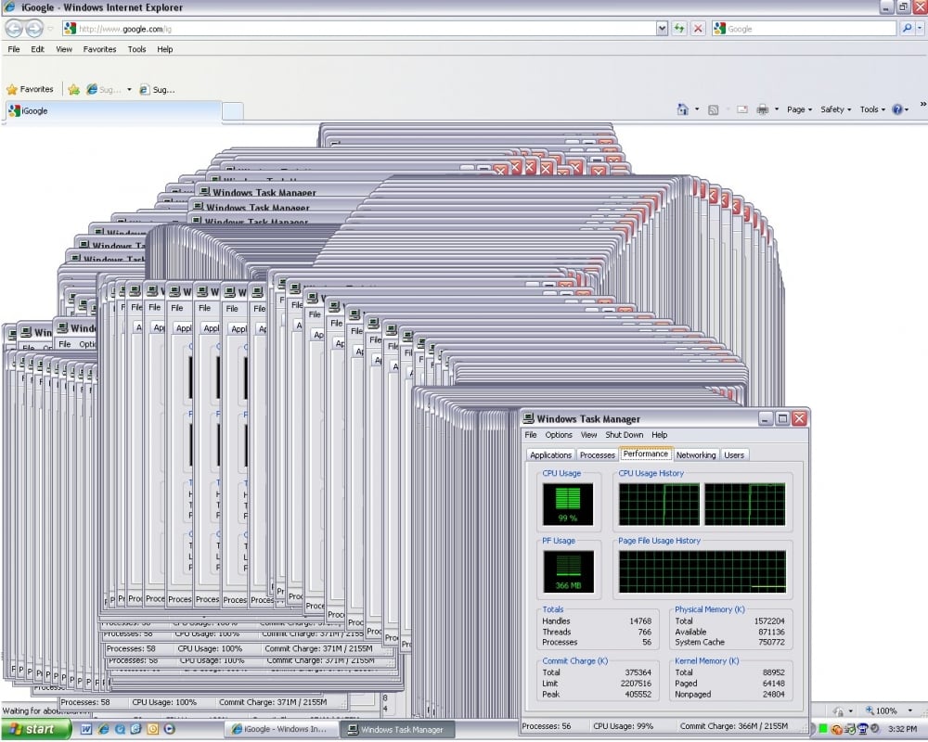The width and height of the screenshot is (928, 742).
Task: Switch to Windows Task Manager taskbar button
Action: pyautogui.click(x=400, y=730)
